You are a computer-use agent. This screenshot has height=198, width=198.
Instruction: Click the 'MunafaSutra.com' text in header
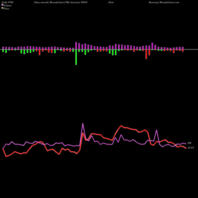tap(169, 2)
